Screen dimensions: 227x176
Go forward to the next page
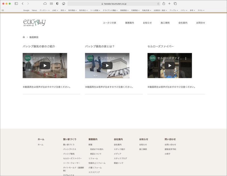(x=28, y=4)
